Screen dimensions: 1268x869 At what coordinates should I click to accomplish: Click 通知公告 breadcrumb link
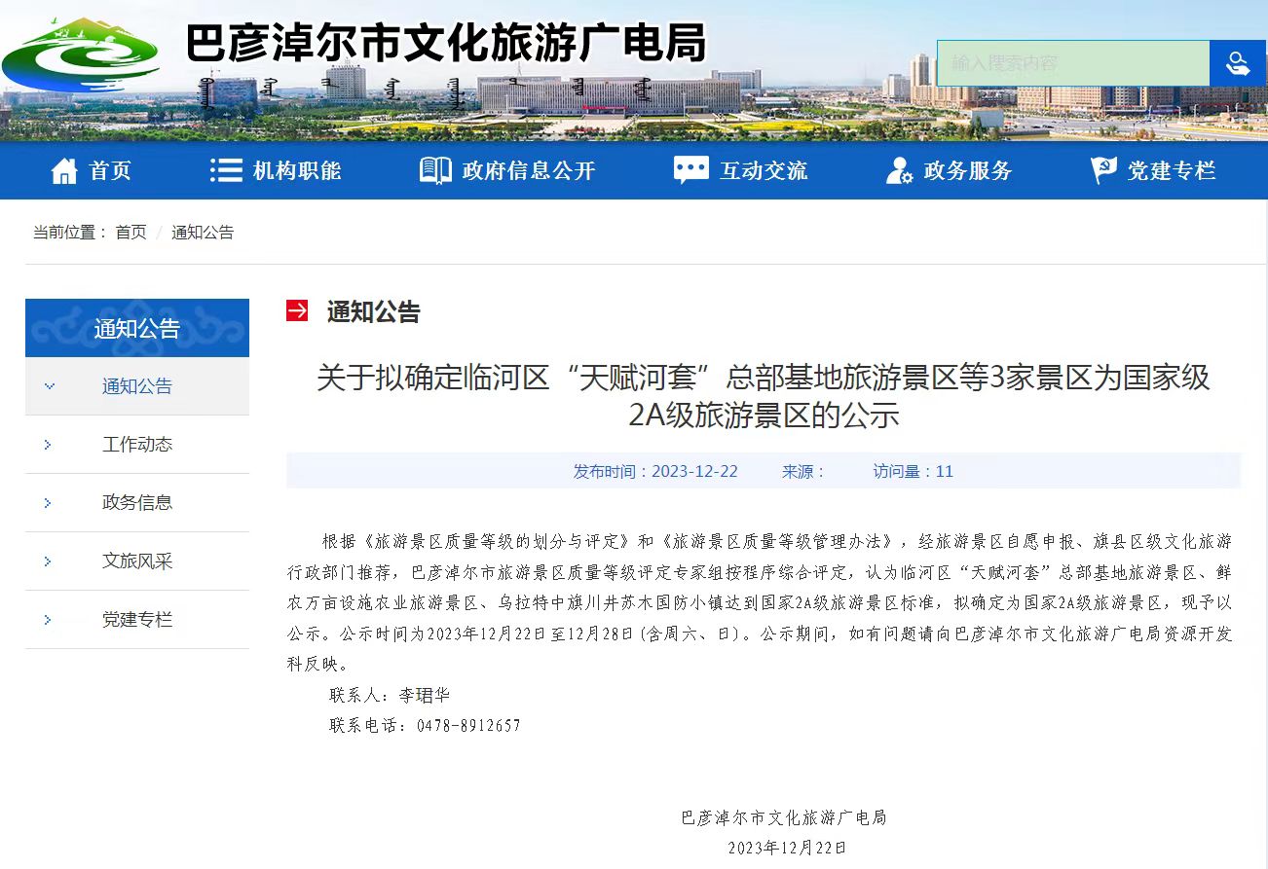coord(203,233)
